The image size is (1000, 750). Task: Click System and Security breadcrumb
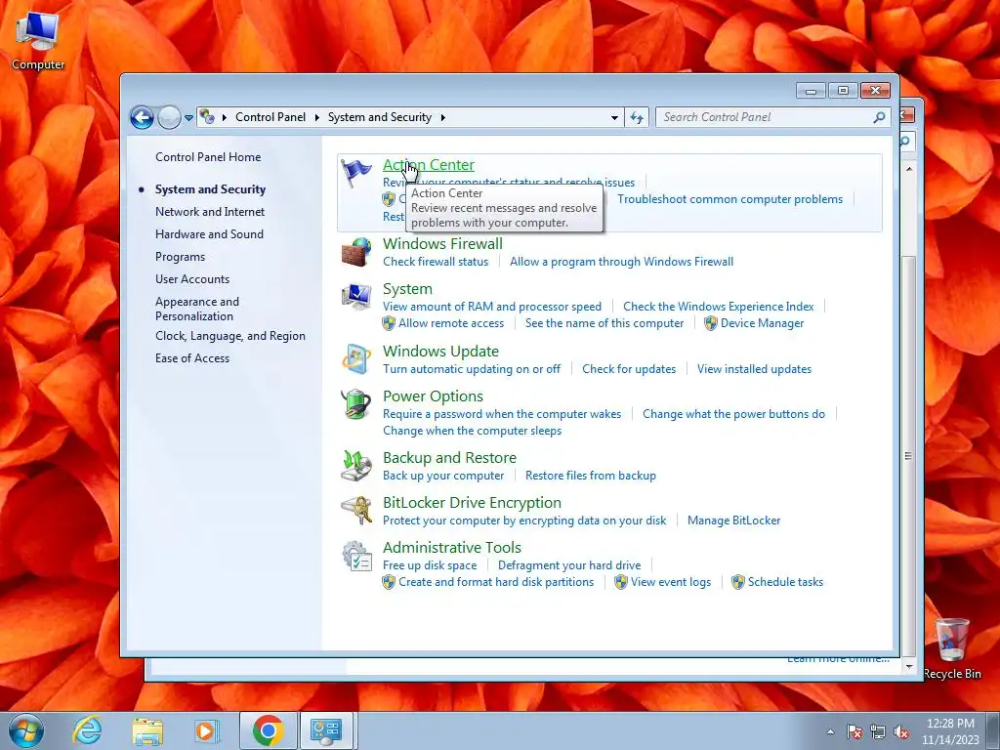coord(380,117)
